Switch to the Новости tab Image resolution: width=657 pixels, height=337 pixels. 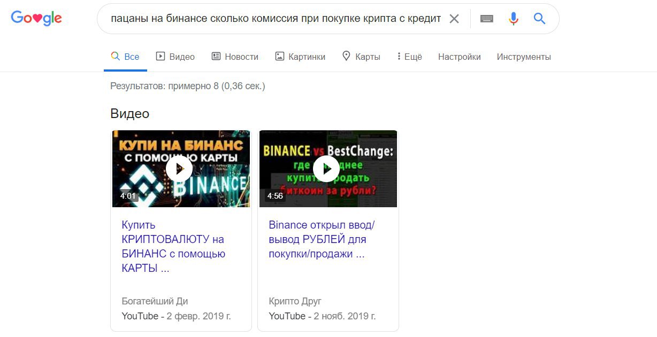point(235,57)
